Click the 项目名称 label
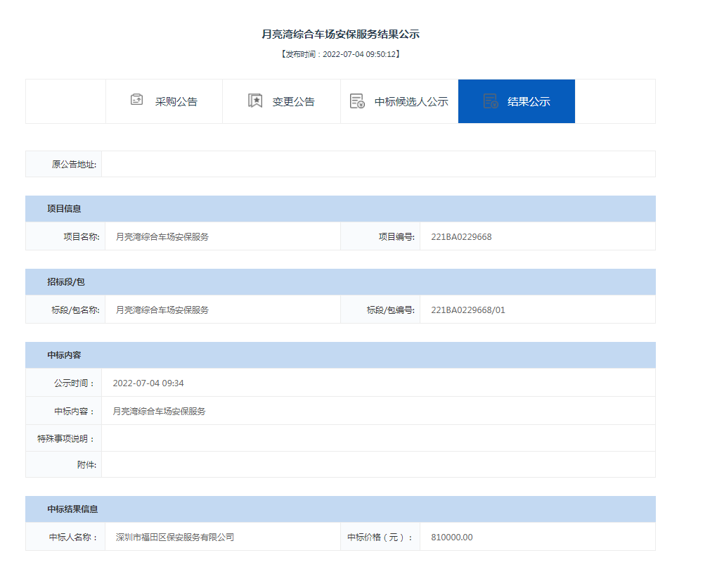This screenshot has width=717, height=579. point(82,236)
